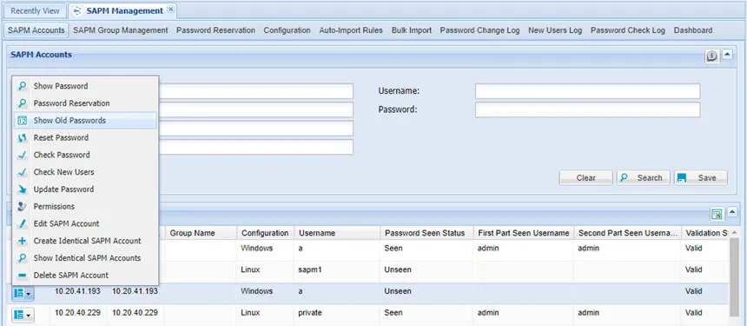Screen dimensions: 747x326
Task: Click the minus icon beside Delete SAPM Account
Action: coord(22,275)
